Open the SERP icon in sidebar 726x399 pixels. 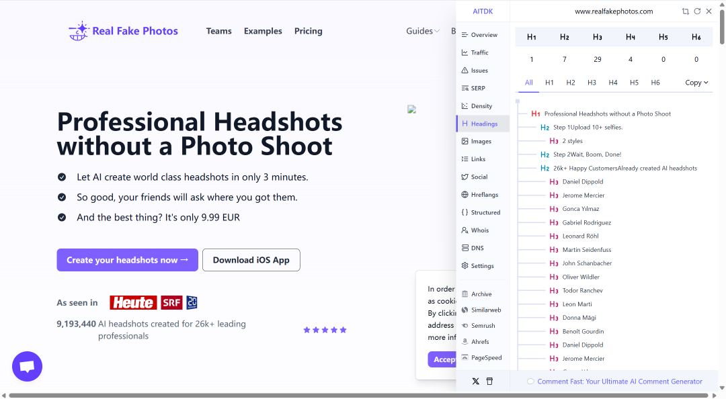click(x=465, y=88)
